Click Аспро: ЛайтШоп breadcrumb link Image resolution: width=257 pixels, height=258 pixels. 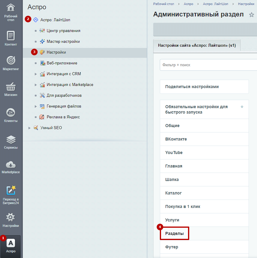pos(216,4)
